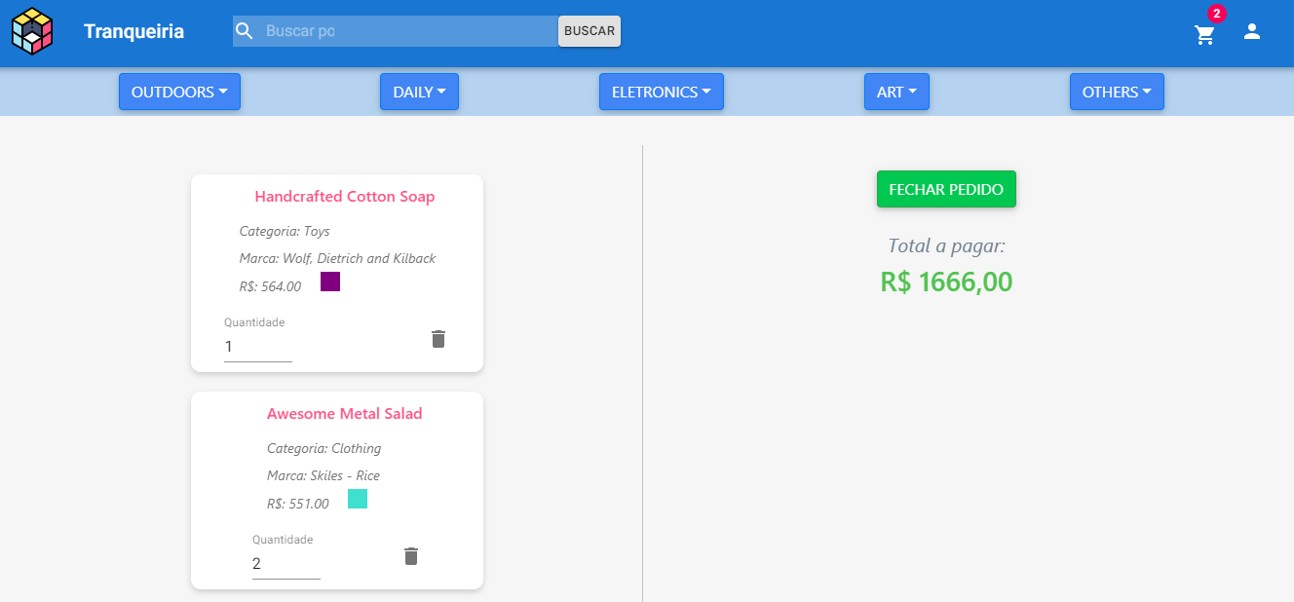Go to the Tranqueiria home title

pos(133,31)
